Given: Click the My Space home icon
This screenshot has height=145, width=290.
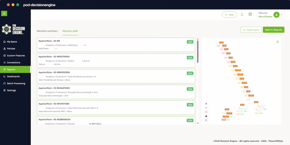Looking at the screenshot, I should 4,42.
